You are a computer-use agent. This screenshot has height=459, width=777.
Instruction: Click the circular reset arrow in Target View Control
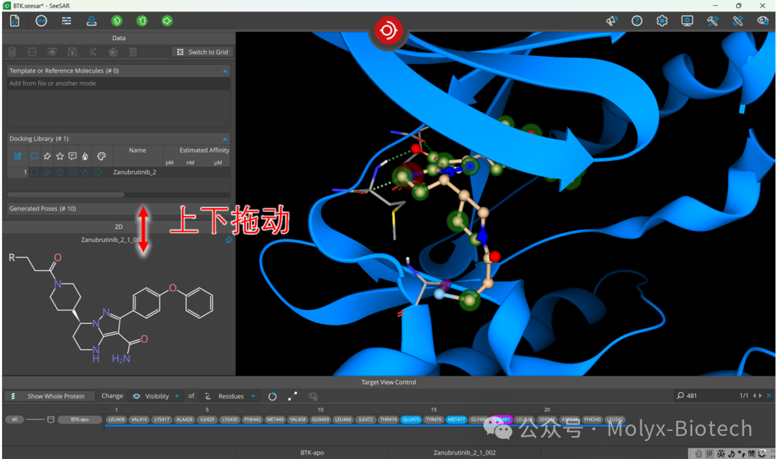coord(273,396)
